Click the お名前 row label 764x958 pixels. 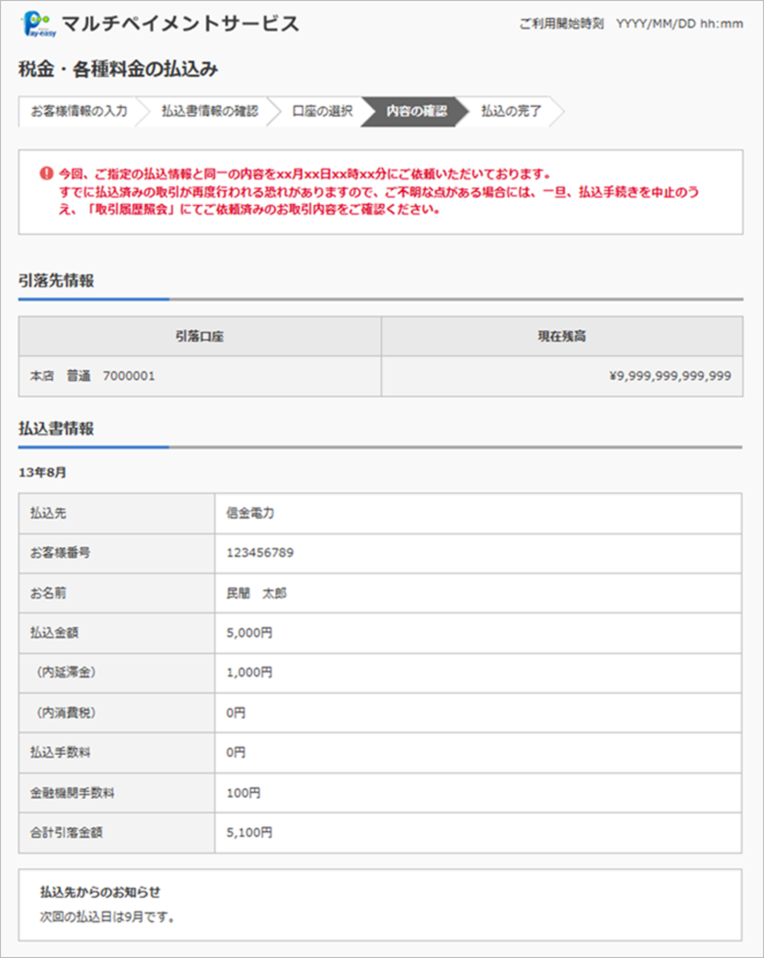click(x=48, y=593)
